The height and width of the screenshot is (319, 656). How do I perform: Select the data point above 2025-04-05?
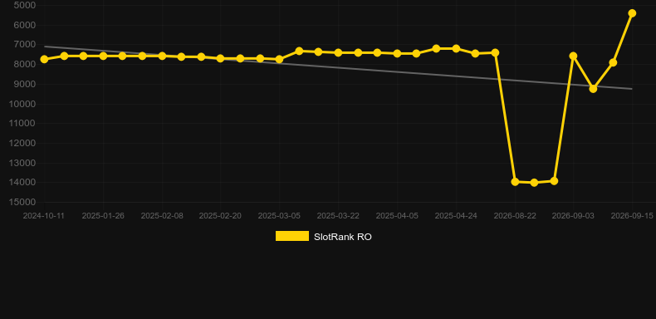click(x=398, y=54)
